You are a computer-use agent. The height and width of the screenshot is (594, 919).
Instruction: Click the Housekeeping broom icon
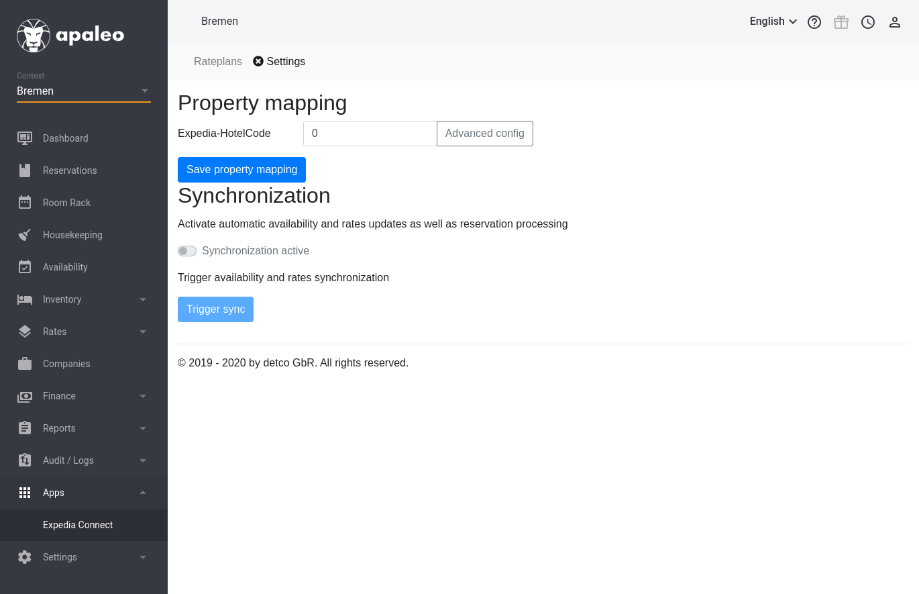pyautogui.click(x=25, y=235)
